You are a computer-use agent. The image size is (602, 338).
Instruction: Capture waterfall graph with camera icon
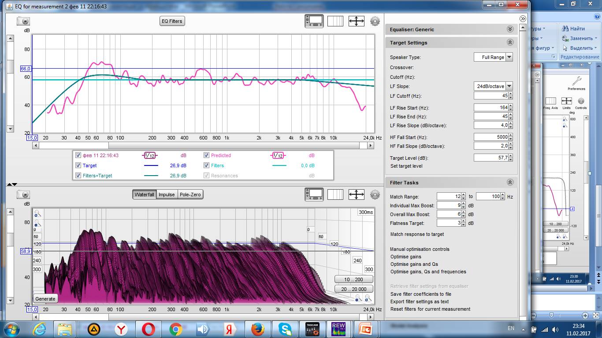coord(23,195)
